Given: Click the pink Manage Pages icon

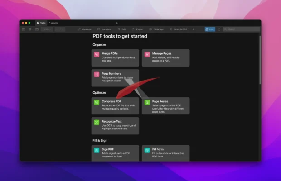Looking at the screenshot, I should 147,55.
